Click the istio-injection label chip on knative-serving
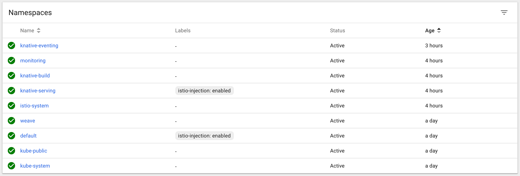This screenshot has width=520, height=176. coord(204,91)
